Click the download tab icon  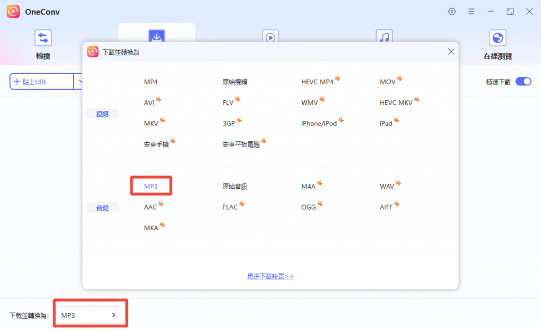coord(156,36)
